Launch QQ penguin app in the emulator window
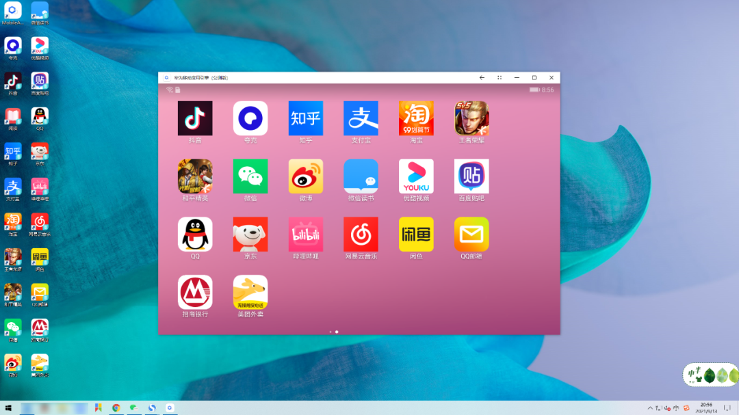Screen dimensions: 739x415 pyautogui.click(x=194, y=234)
